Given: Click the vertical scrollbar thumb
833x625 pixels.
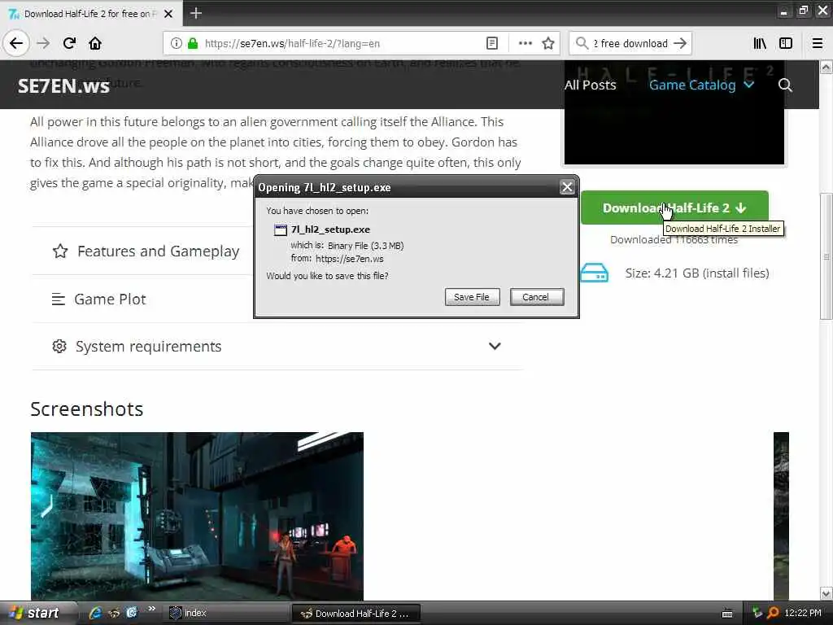Looking at the screenshot, I should [826, 256].
